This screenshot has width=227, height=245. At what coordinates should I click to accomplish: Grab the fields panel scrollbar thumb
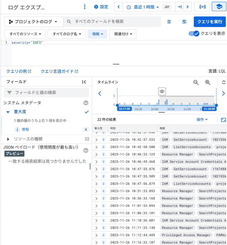click(90, 166)
